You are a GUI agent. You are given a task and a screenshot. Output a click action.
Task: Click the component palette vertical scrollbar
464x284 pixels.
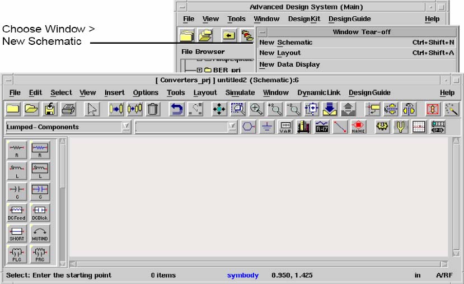point(63,202)
